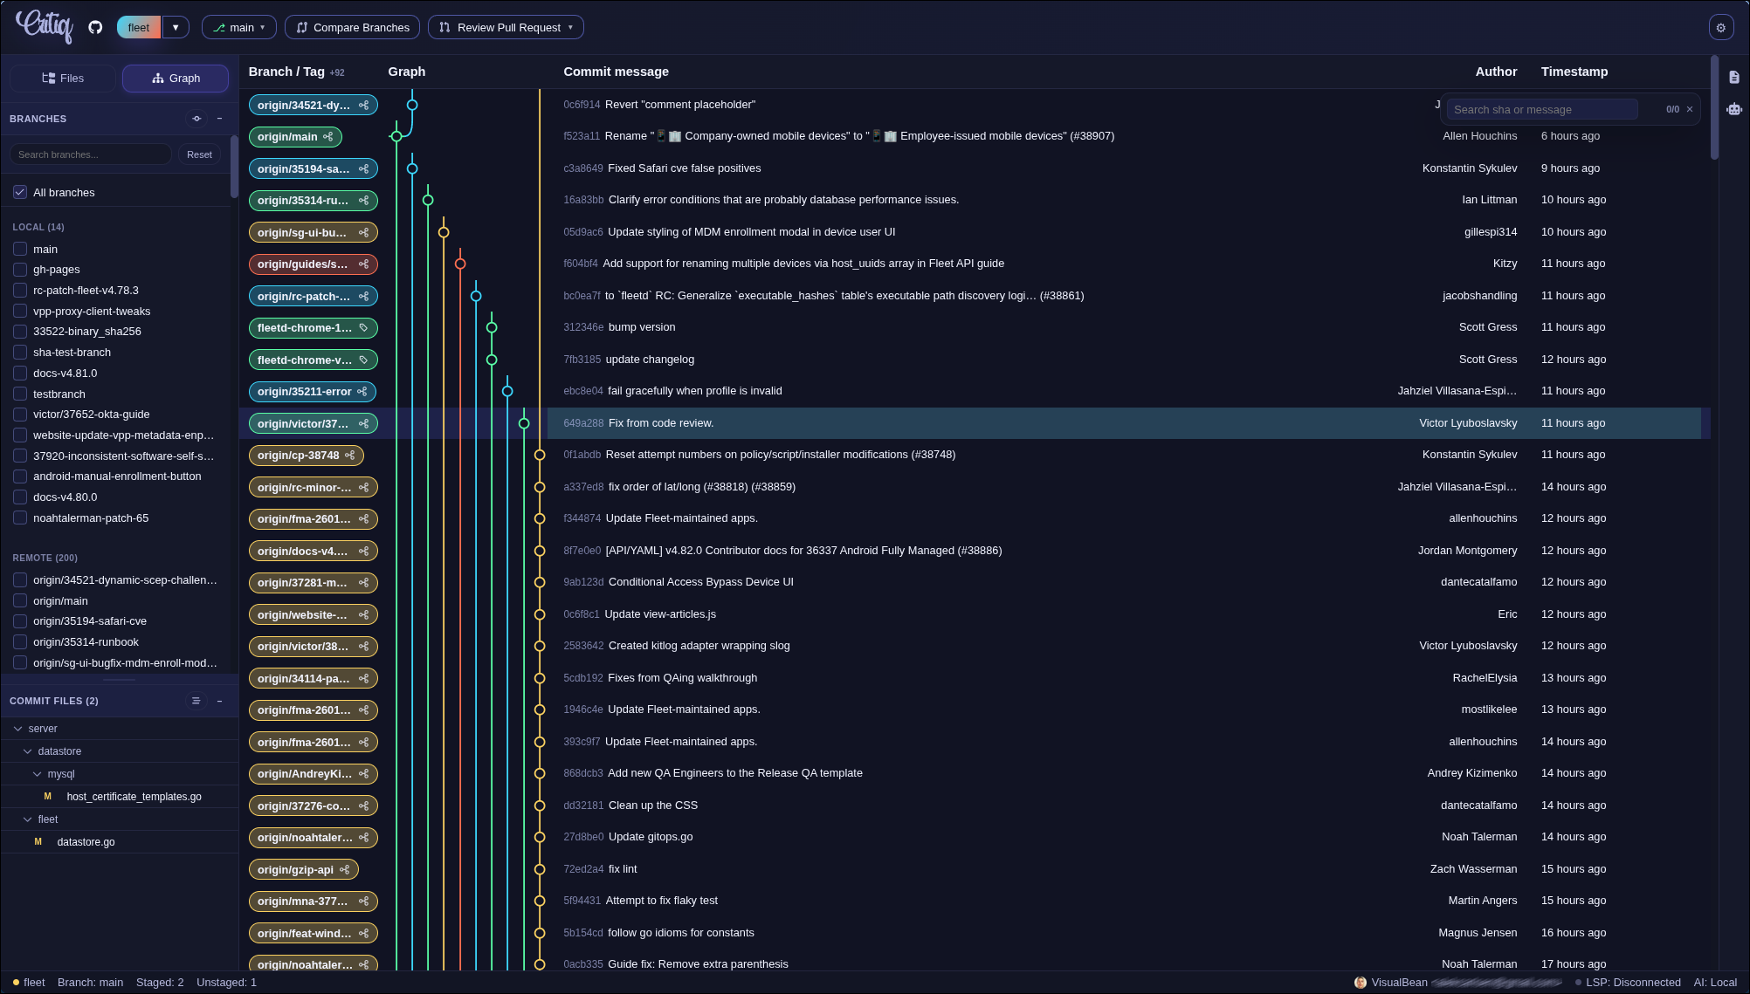Open the settings gear in top-right corner
This screenshot has height=994, width=1750.
1720,27
